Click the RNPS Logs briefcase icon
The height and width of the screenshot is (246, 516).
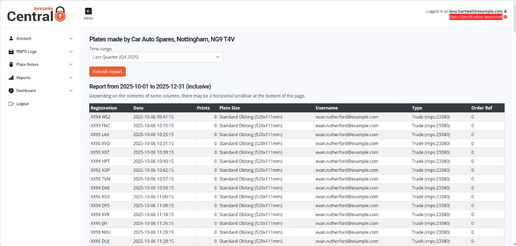[x=11, y=52]
